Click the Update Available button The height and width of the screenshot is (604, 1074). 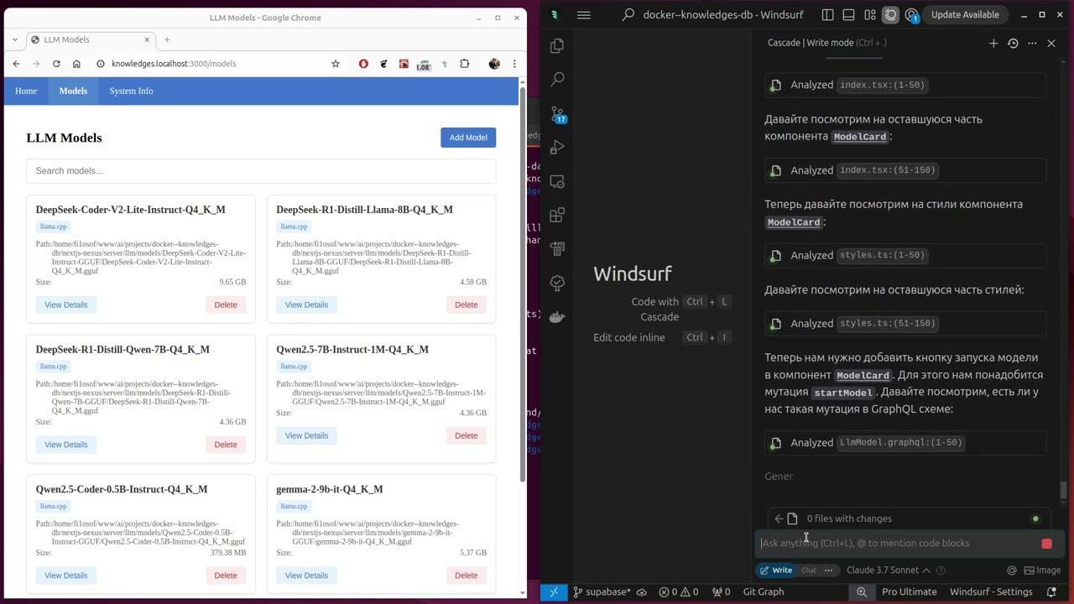point(965,15)
